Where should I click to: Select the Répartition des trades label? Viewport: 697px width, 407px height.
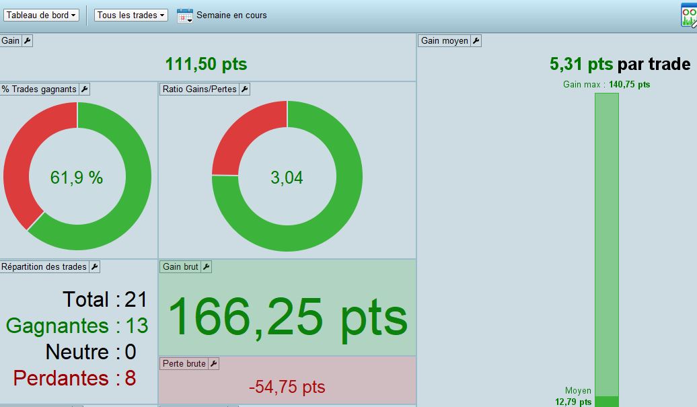(x=44, y=267)
